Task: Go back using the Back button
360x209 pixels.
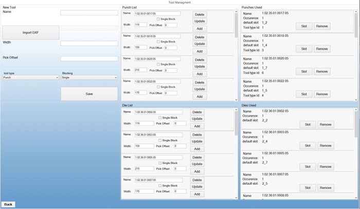Action: coord(9,204)
